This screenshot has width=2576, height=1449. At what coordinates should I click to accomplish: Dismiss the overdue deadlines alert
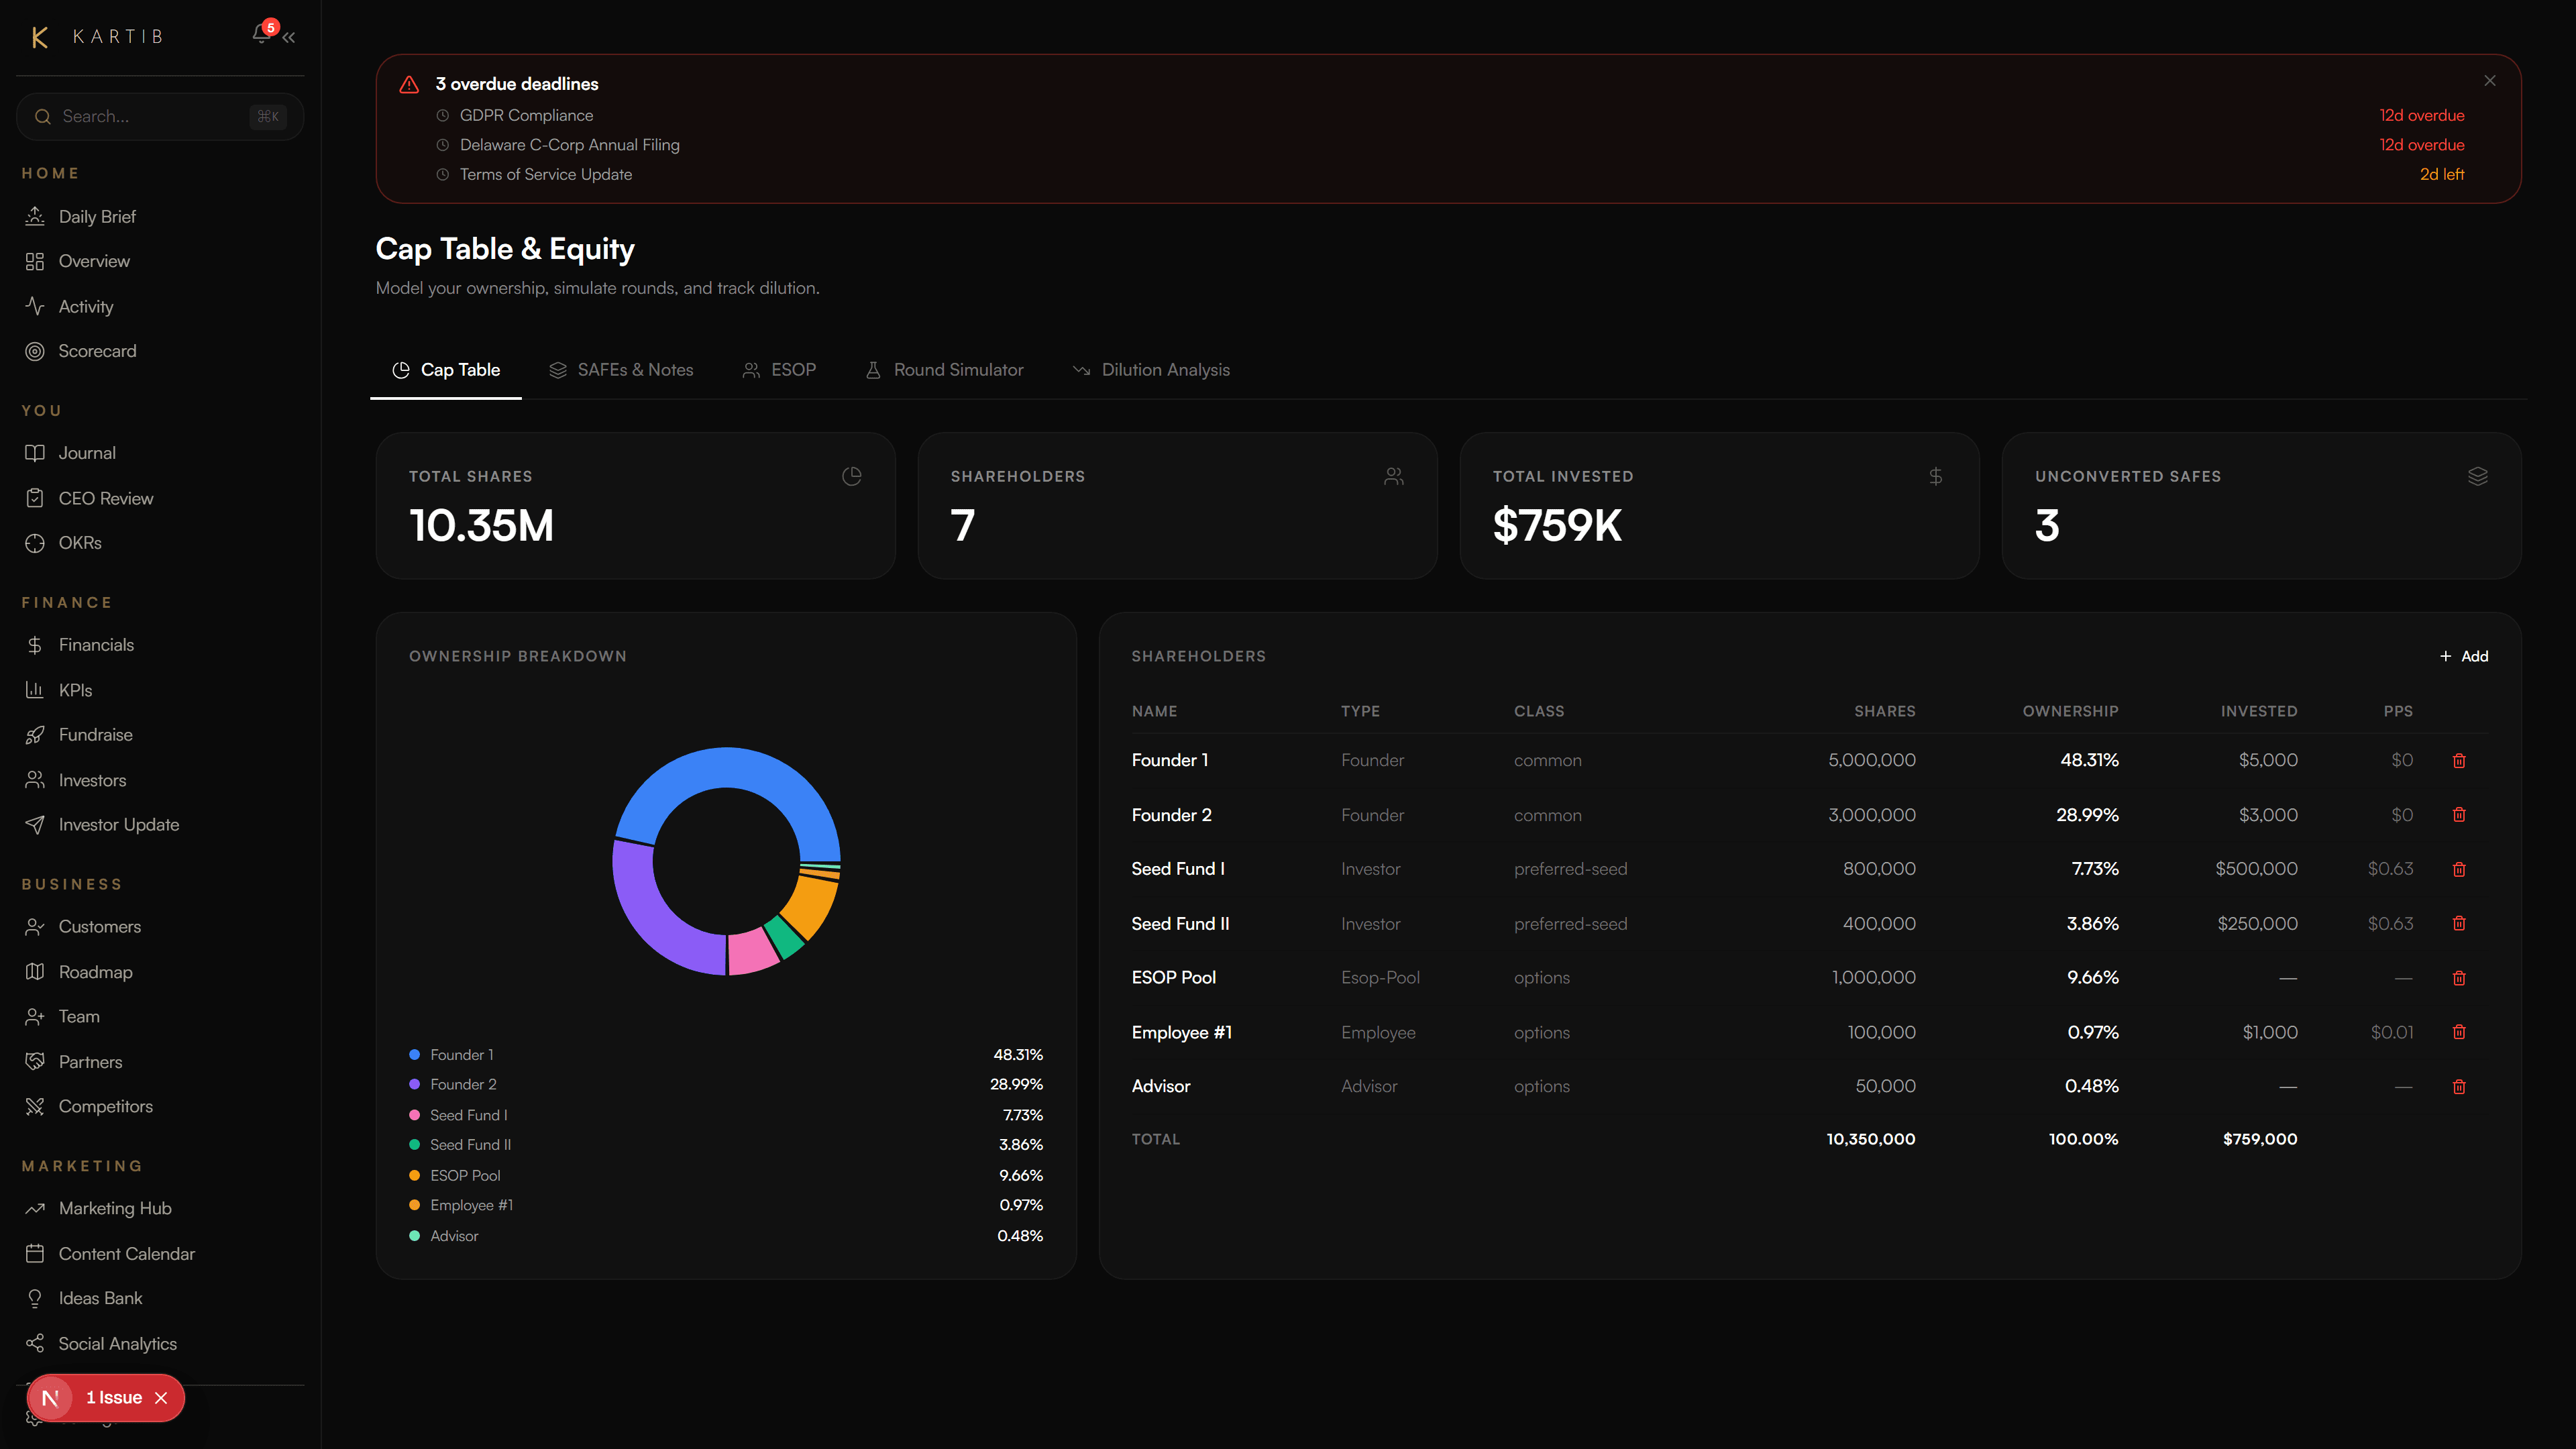click(x=2490, y=81)
